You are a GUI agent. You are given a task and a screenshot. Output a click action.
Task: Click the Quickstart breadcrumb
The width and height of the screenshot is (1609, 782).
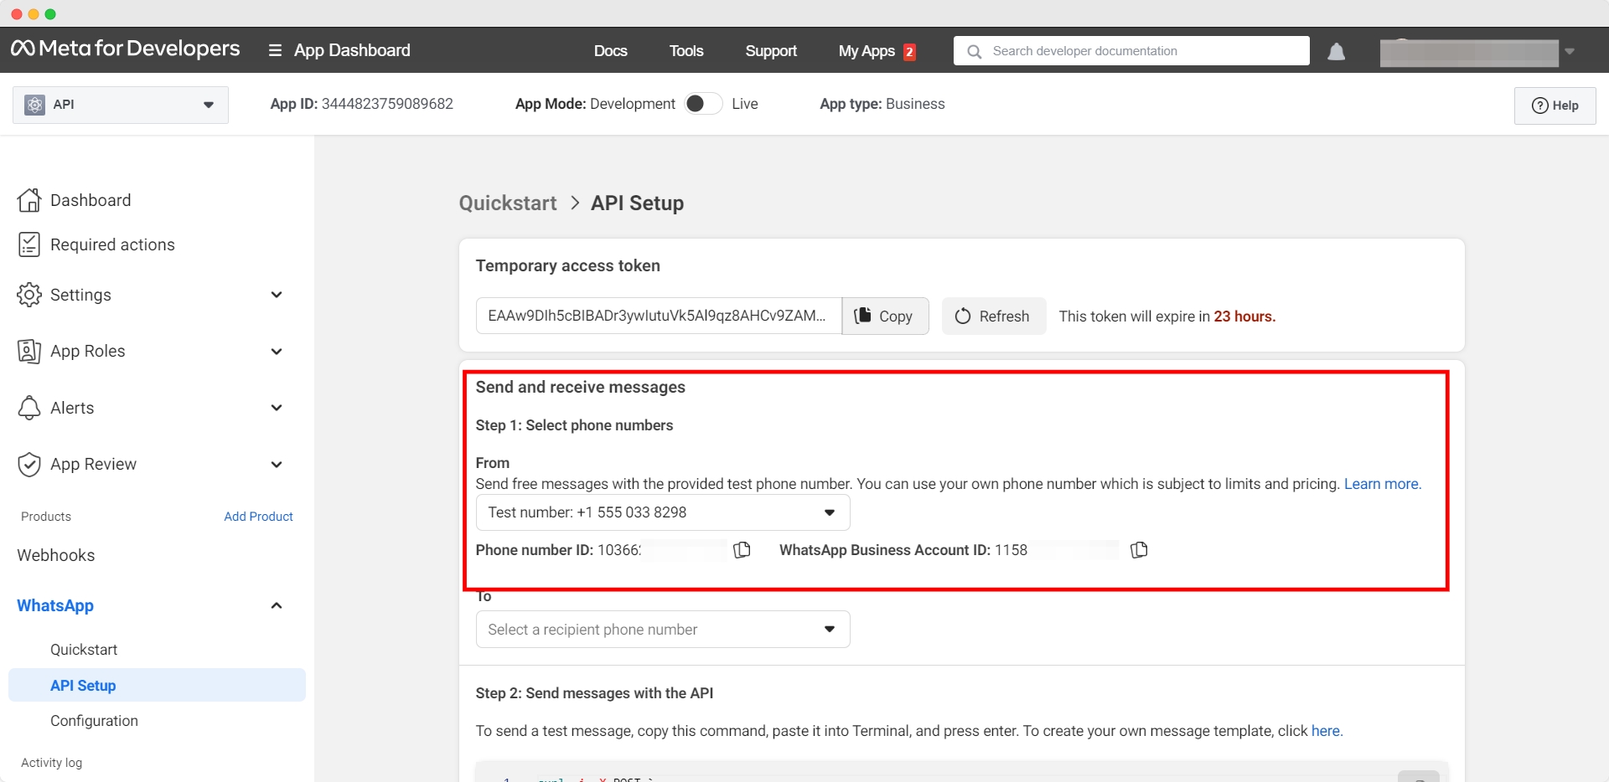click(x=508, y=203)
